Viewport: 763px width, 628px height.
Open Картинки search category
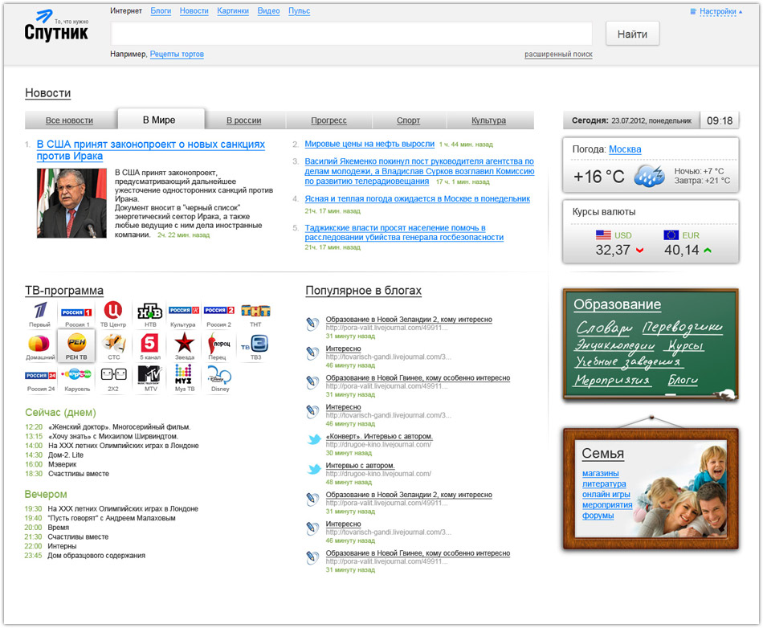pos(233,10)
